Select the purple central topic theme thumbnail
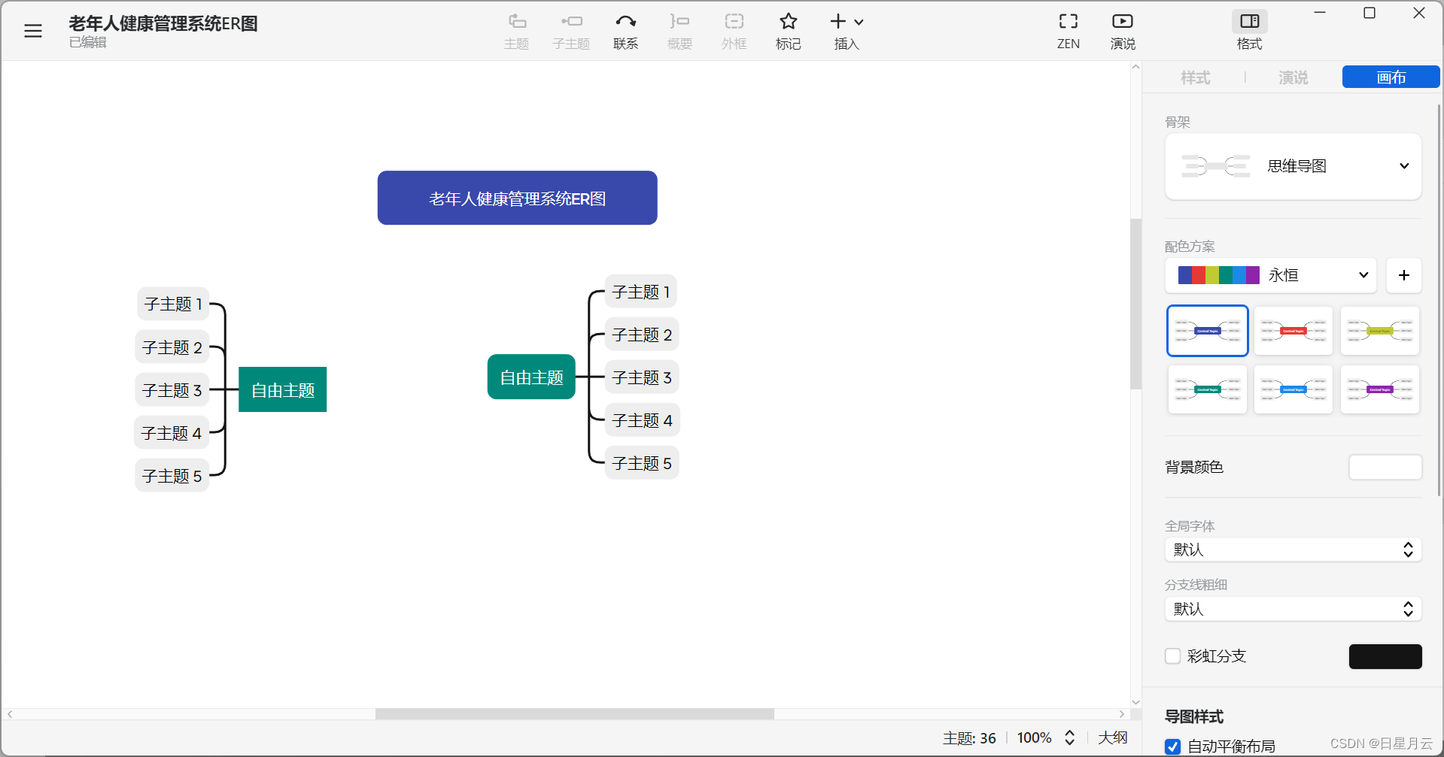The width and height of the screenshot is (1444, 757). [x=1380, y=389]
